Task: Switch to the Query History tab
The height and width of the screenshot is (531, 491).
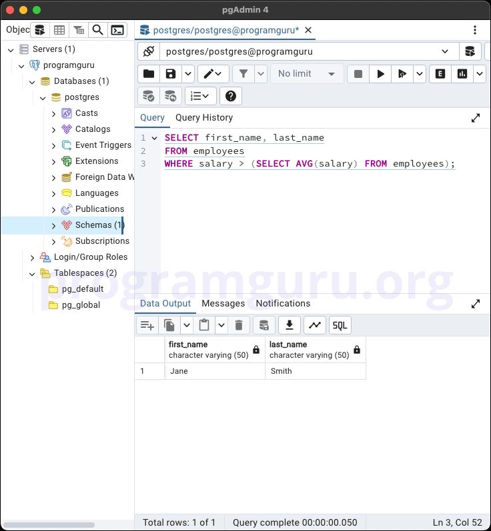Action: pyautogui.click(x=204, y=117)
